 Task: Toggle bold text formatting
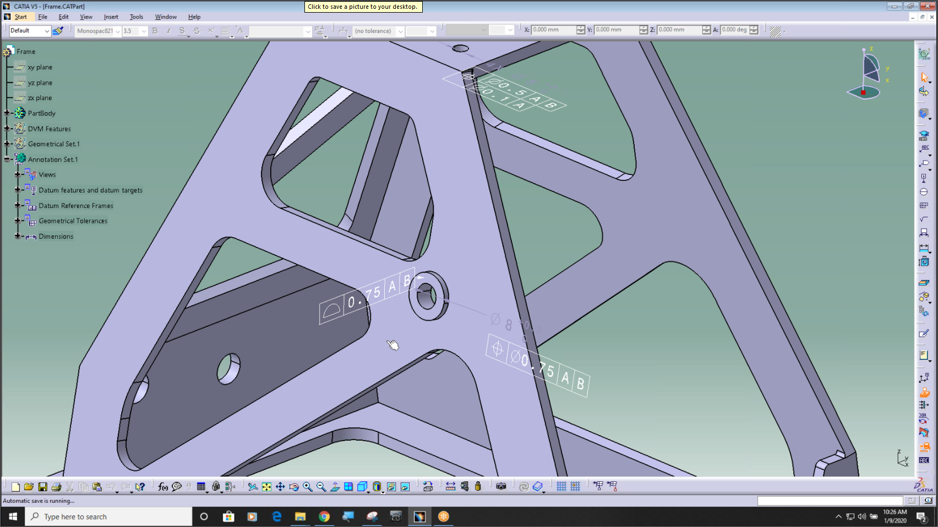pyautogui.click(x=155, y=31)
